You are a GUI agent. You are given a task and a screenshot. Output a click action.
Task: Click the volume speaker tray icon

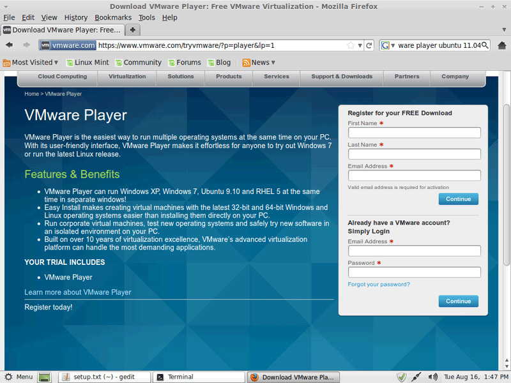click(x=432, y=377)
